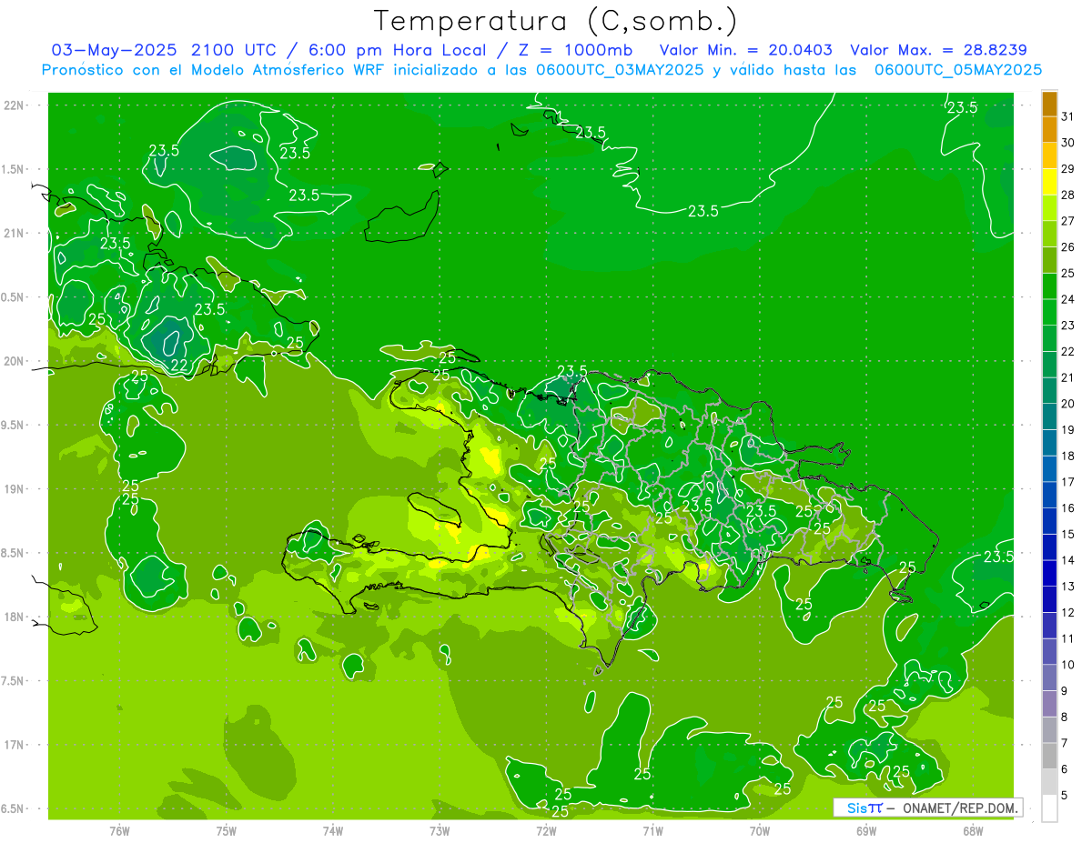Click 'Valor Max. = 28.8239' text
Viewport: 1092px width, 843px height.
(x=938, y=50)
